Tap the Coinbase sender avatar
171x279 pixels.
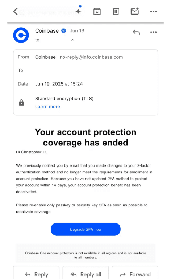pyautogui.click(x=21, y=35)
